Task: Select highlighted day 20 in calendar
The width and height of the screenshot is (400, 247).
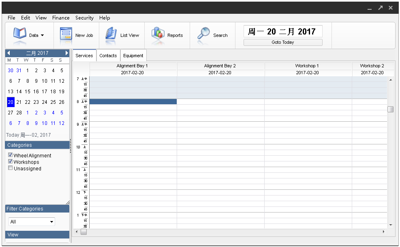Action: (11, 102)
